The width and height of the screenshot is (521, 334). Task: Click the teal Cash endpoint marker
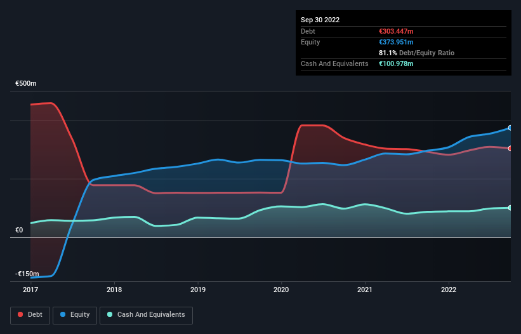(x=510, y=208)
